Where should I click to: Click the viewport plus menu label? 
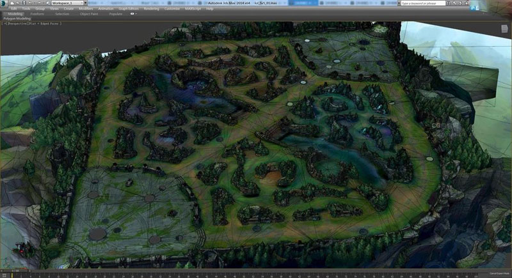(5, 24)
